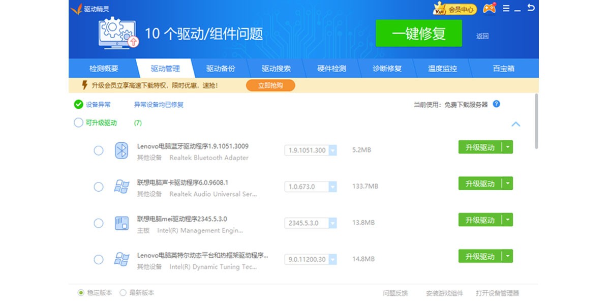Image resolution: width=610 pixels, height=305 pixels.
Task: Switch to the 驱动备份 tab
Action: point(221,69)
